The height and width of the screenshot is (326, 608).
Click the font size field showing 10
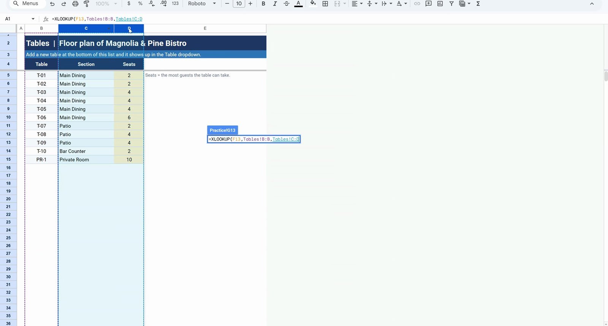coord(239,4)
